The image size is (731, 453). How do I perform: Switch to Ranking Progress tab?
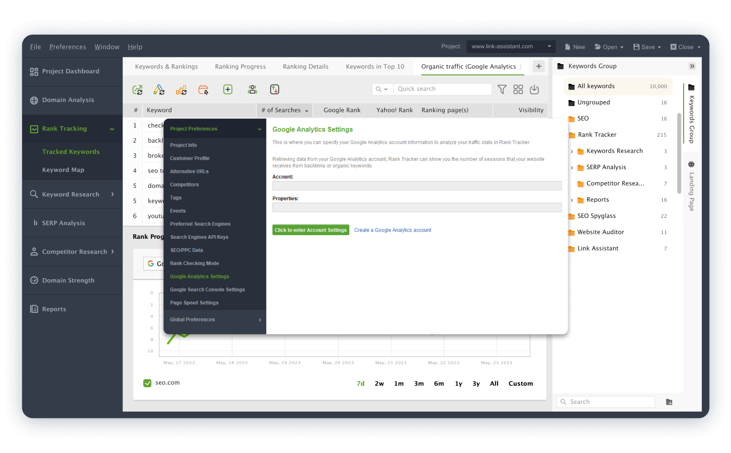240,66
